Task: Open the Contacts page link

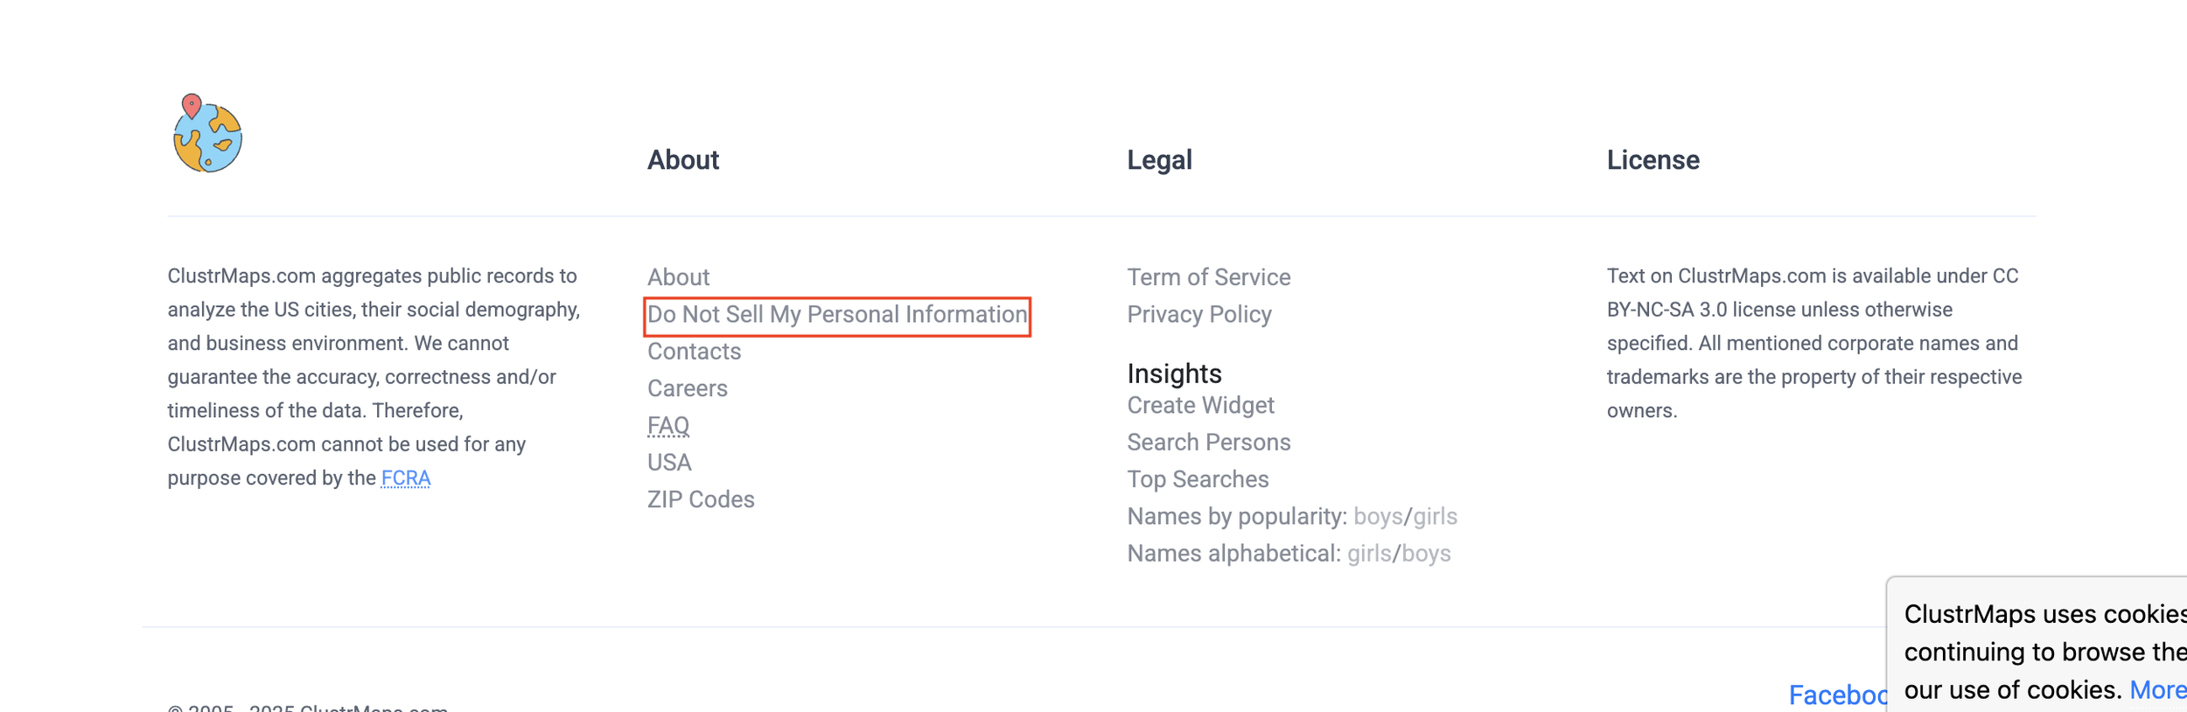Action: 694,352
